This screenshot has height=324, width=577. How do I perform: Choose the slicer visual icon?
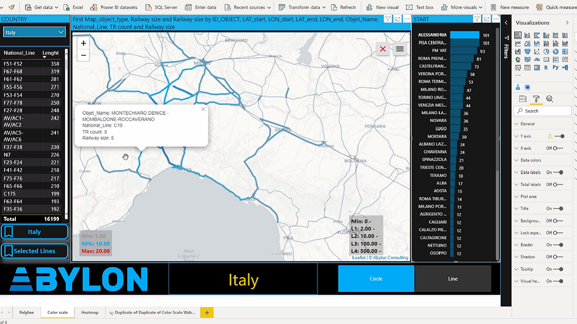pyautogui.click(x=518, y=67)
